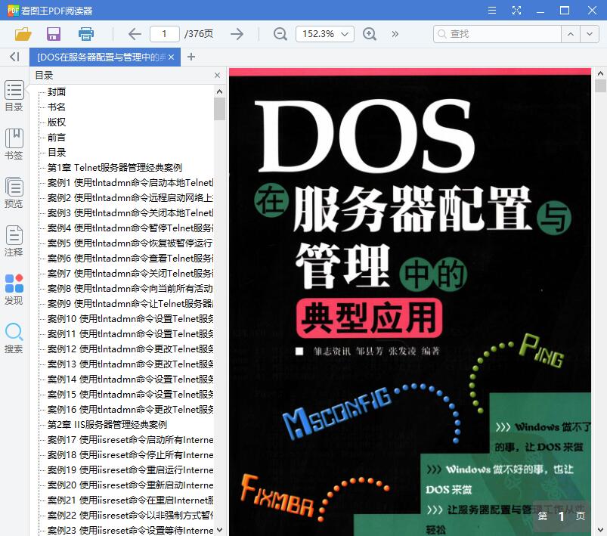Find next match down arrow
The image size is (607, 536).
point(589,34)
